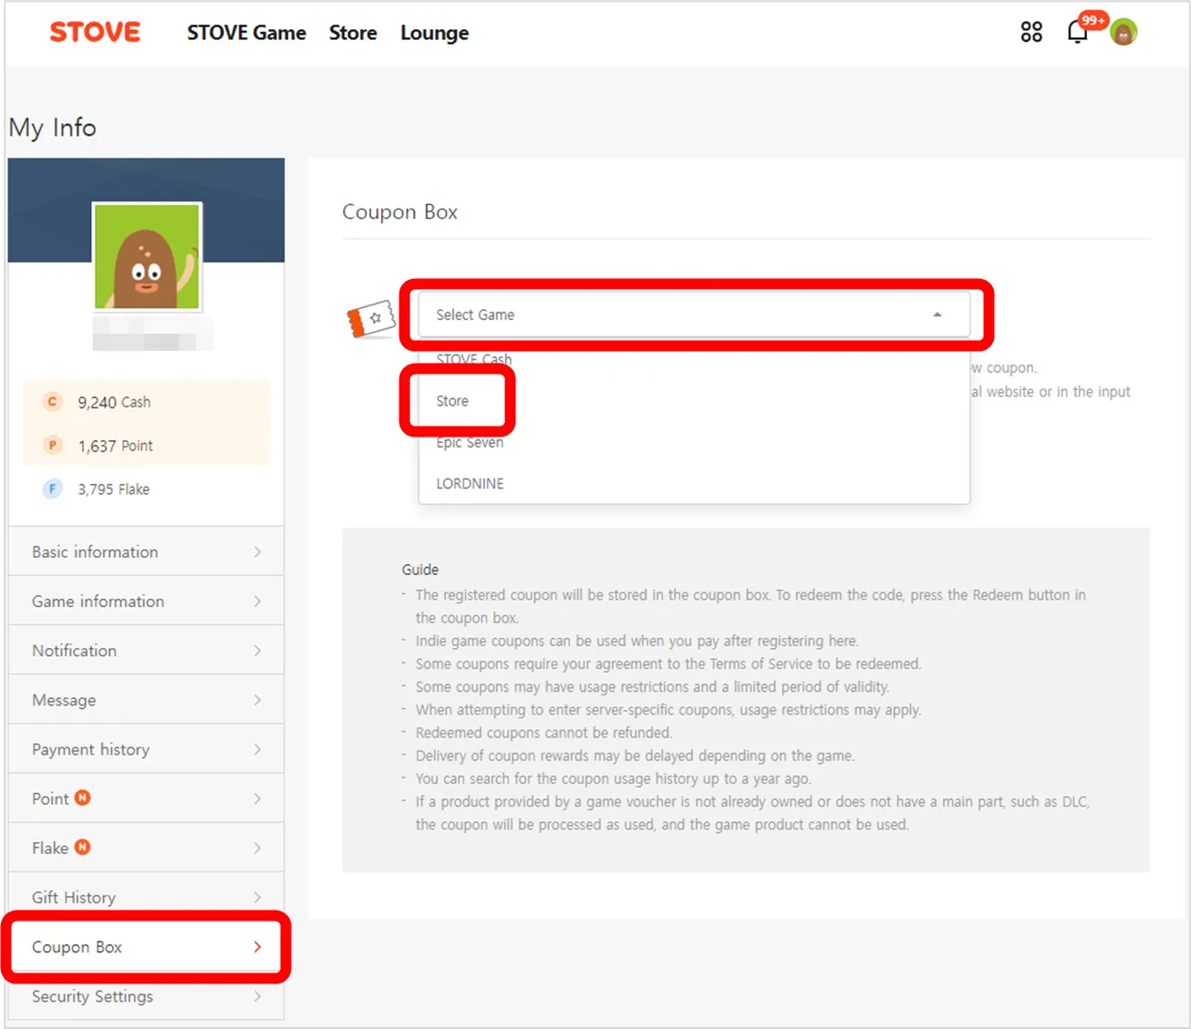Click chevron on Point row

coord(257,798)
